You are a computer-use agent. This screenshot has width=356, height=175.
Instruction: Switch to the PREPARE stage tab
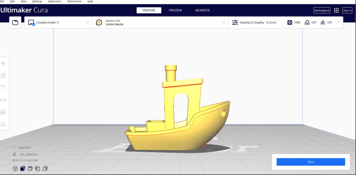coord(149,11)
